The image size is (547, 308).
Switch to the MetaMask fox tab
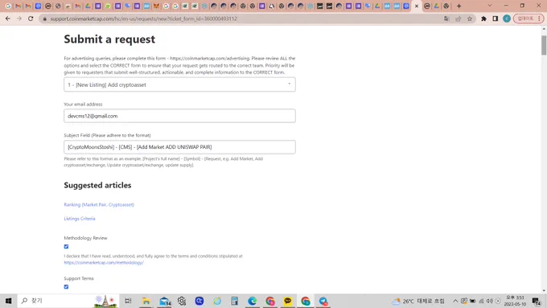point(156,6)
